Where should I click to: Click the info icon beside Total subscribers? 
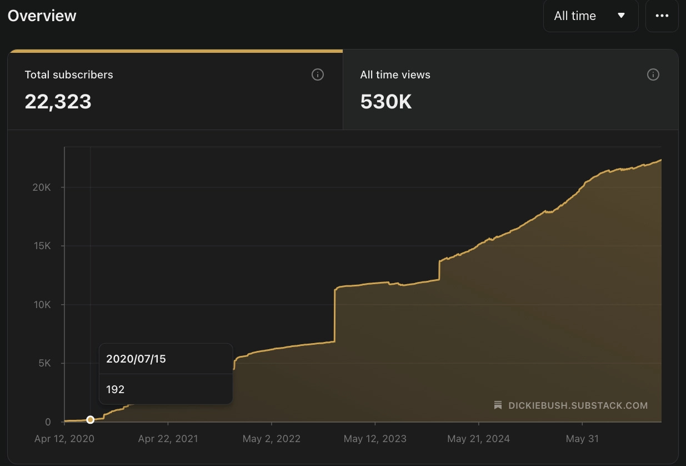(318, 75)
